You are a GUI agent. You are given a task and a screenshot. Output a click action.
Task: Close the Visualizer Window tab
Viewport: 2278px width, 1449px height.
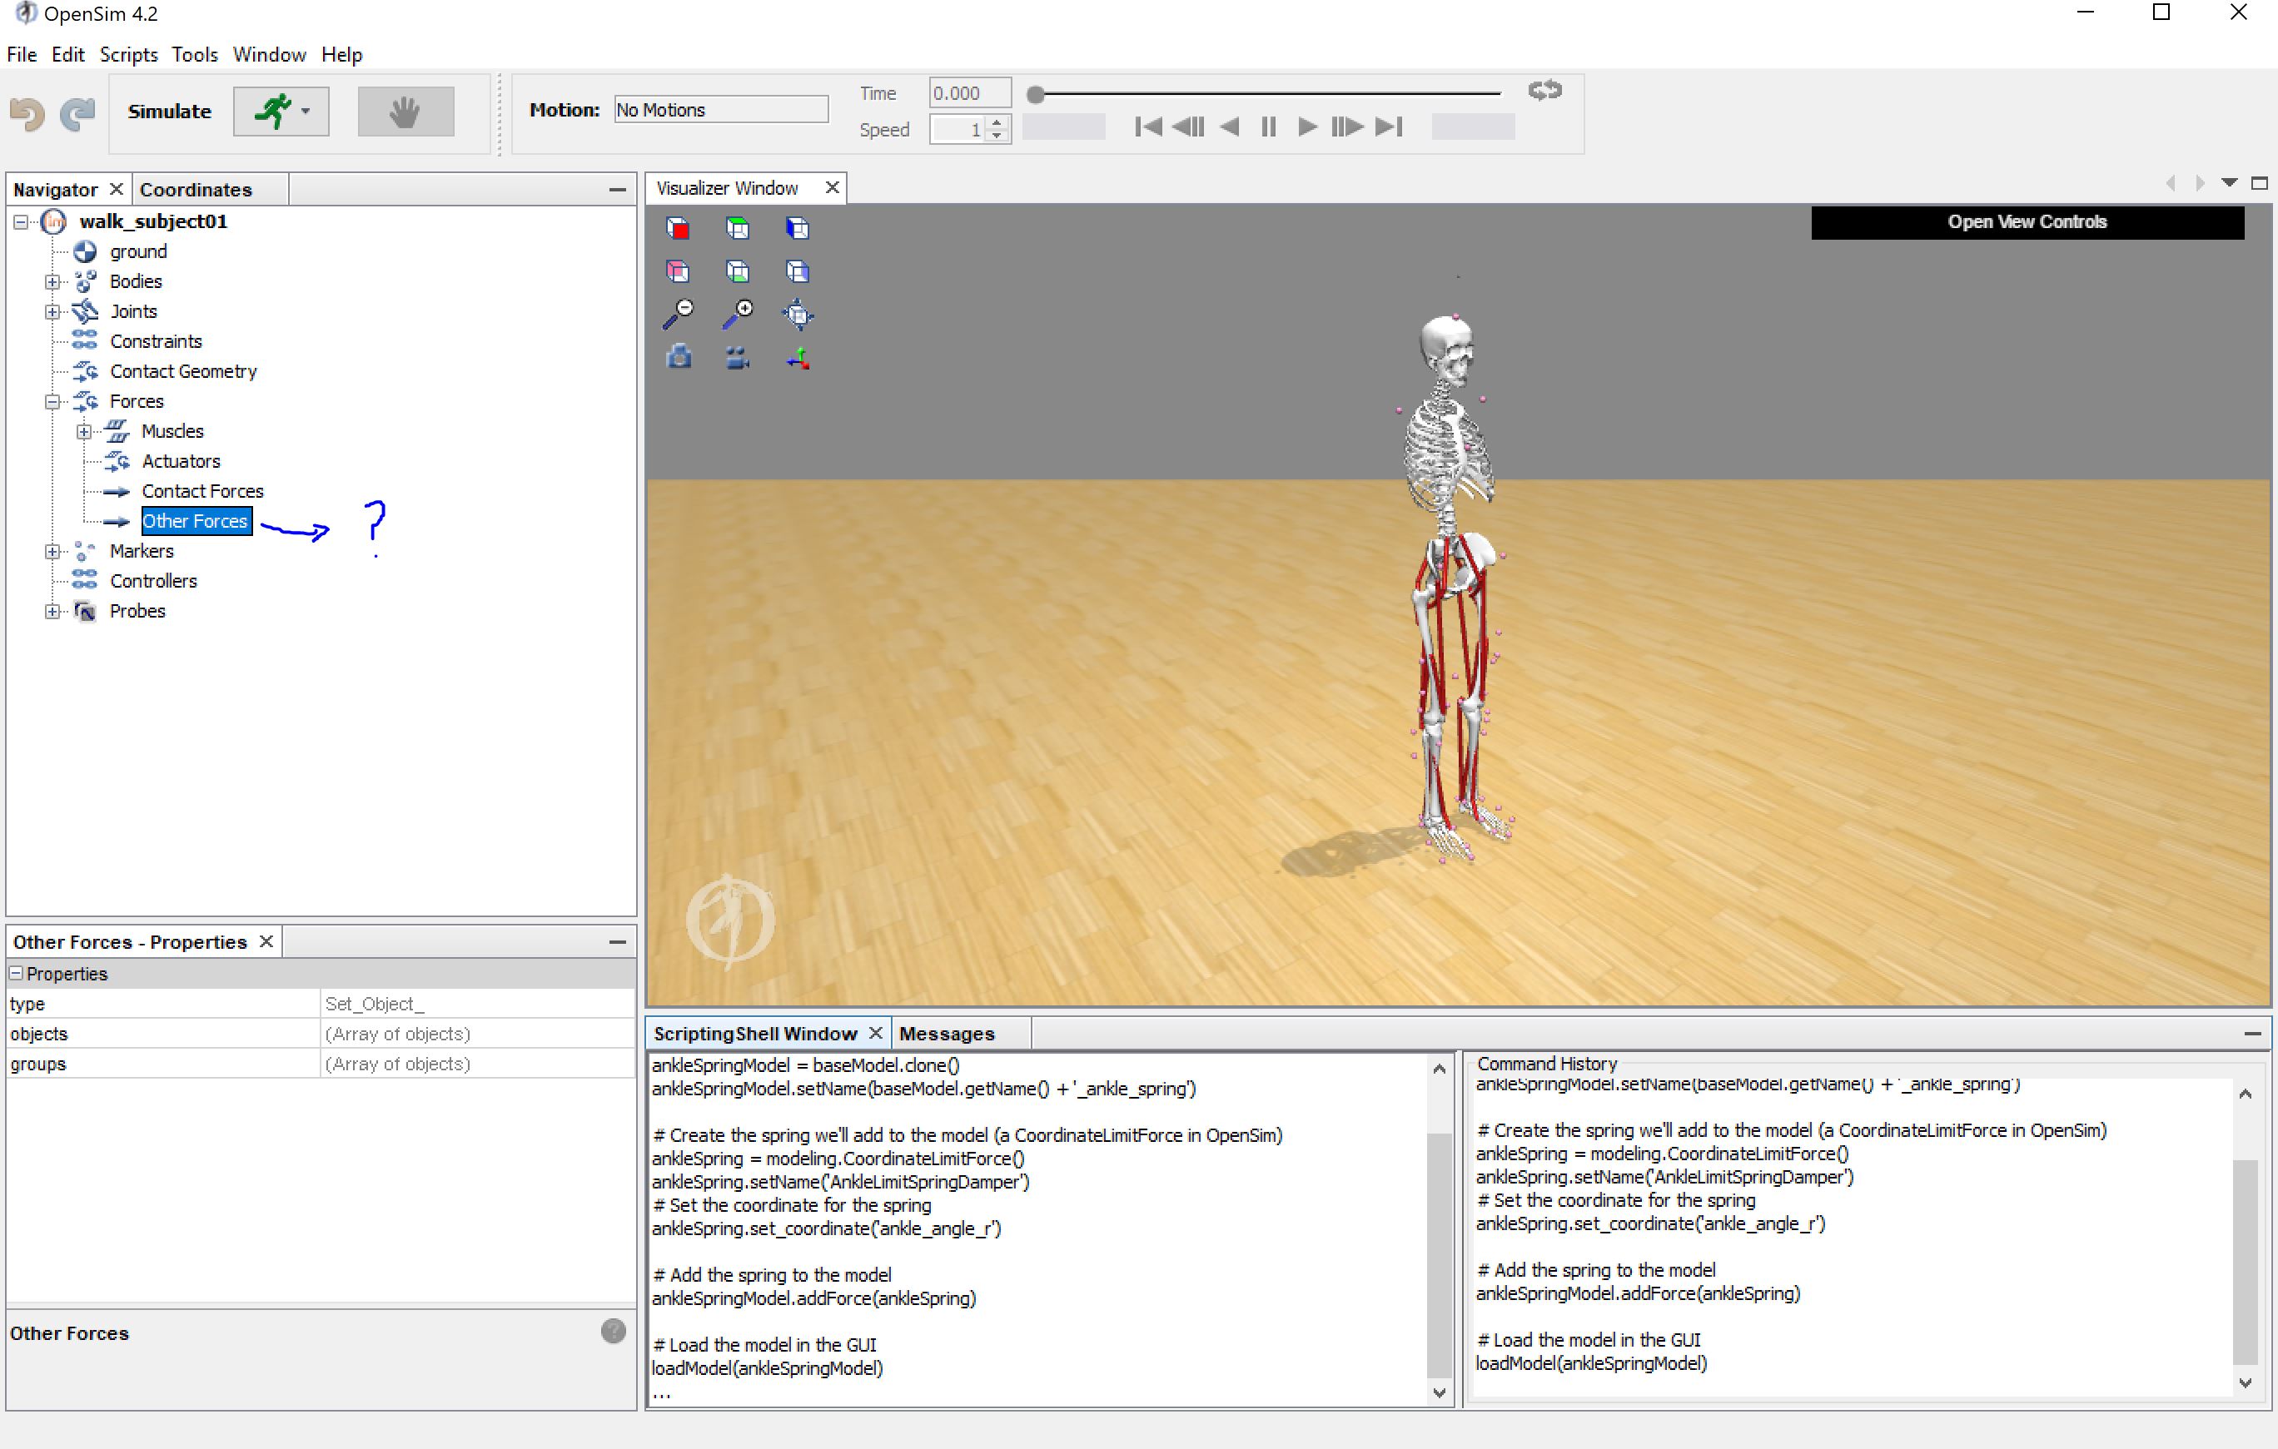click(832, 187)
